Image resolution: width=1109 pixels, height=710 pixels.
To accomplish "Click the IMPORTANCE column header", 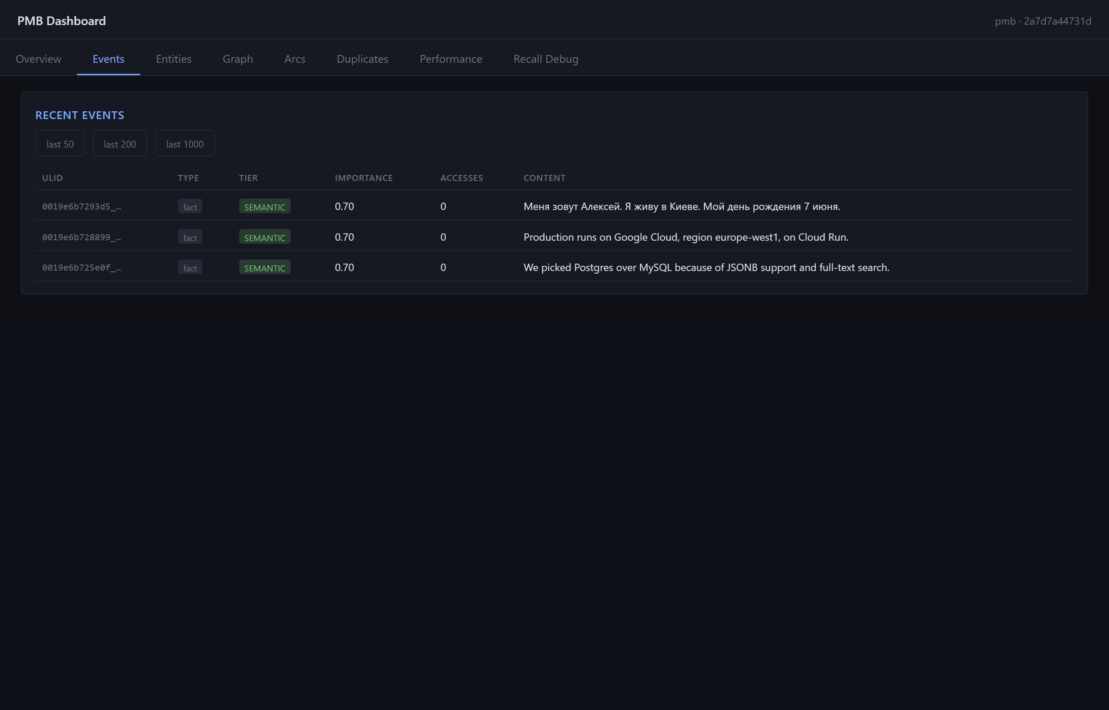I will 363,178.
